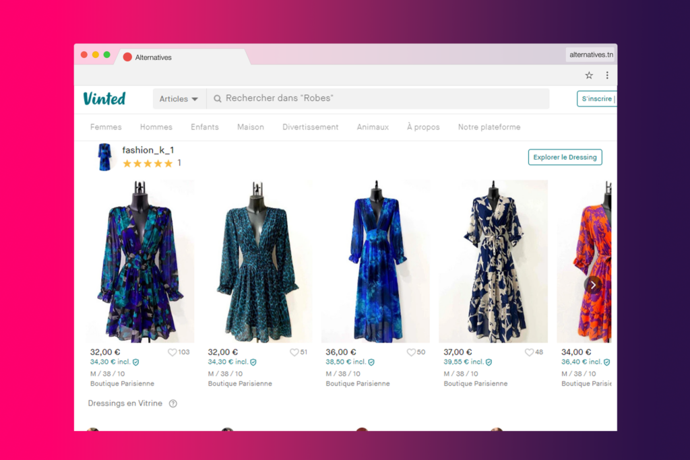Viewport: 690px width, 460px height.
Task: Open the Divertissement menu
Action: [310, 127]
